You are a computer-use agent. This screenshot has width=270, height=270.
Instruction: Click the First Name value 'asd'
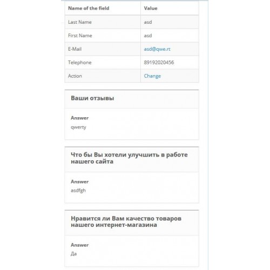[148, 36]
